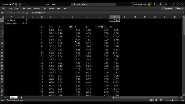
Task: Click vertical scrollbar down arrow
Action: pyautogui.click(x=184, y=95)
